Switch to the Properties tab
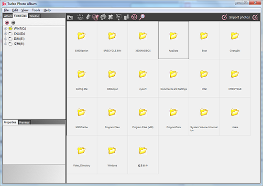 coord(10,122)
